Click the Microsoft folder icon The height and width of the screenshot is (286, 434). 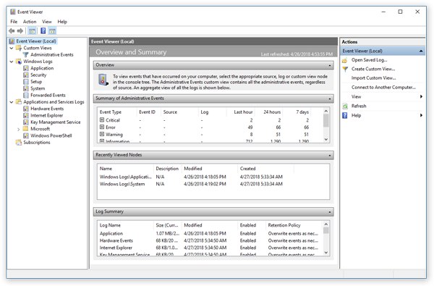click(x=25, y=129)
